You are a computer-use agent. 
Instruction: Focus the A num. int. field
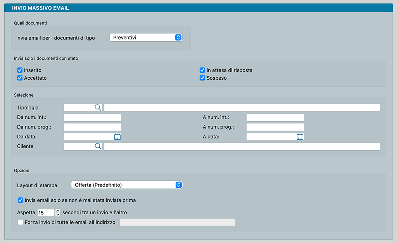pos(275,117)
